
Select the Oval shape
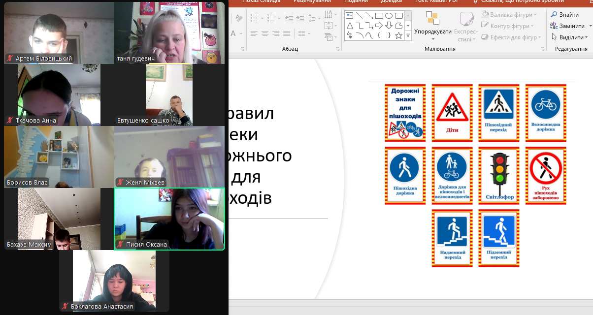pos(389,16)
